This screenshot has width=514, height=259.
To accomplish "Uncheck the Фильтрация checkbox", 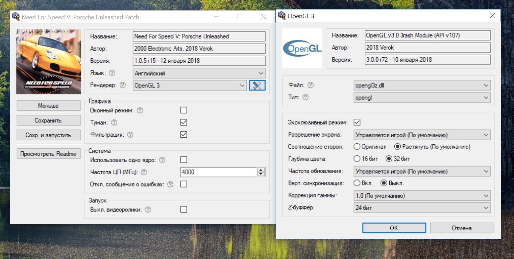I will tap(184, 135).
